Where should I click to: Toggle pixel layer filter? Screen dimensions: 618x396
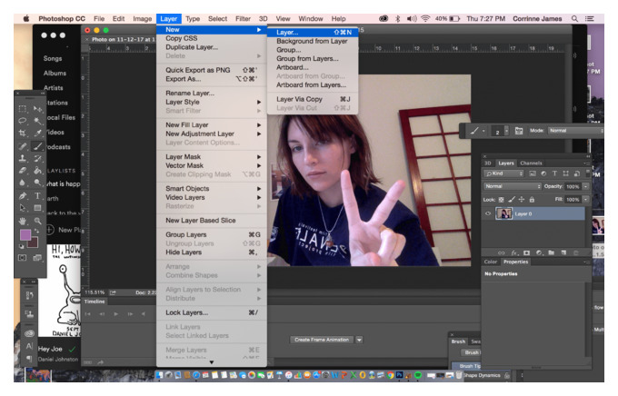(532, 173)
